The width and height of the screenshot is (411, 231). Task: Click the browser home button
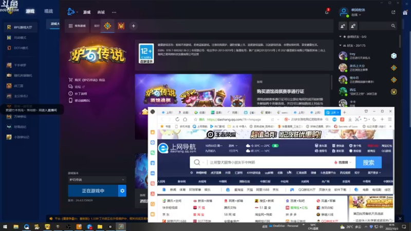click(x=185, y=120)
